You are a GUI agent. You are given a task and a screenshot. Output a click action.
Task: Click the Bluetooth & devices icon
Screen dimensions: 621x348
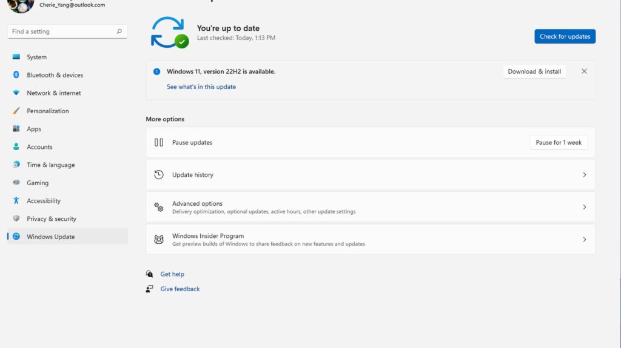click(16, 74)
